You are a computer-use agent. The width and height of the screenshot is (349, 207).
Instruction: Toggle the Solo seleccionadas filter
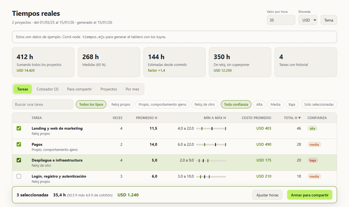(x=319, y=104)
